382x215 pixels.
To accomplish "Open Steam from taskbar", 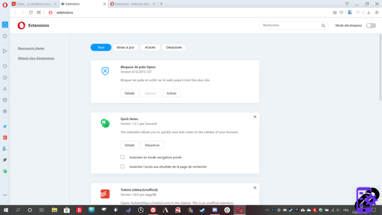I will pos(202,210).
